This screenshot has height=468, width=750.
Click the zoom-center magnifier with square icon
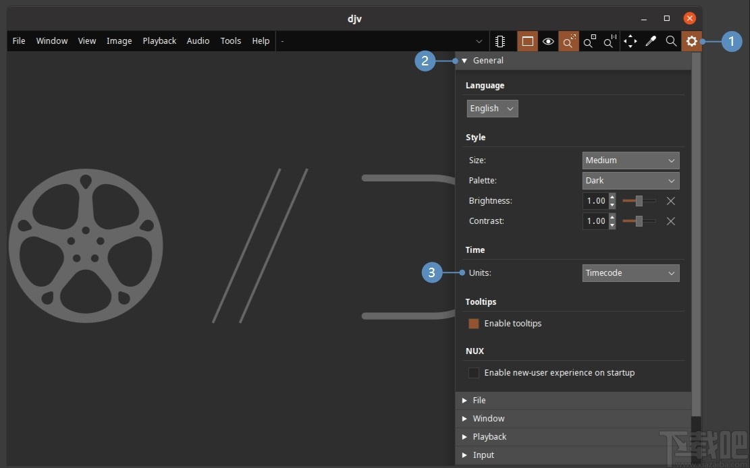point(589,41)
